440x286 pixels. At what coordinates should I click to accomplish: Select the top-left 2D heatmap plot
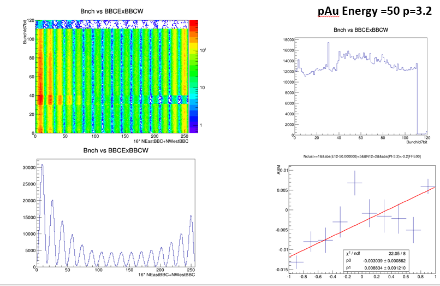point(112,77)
